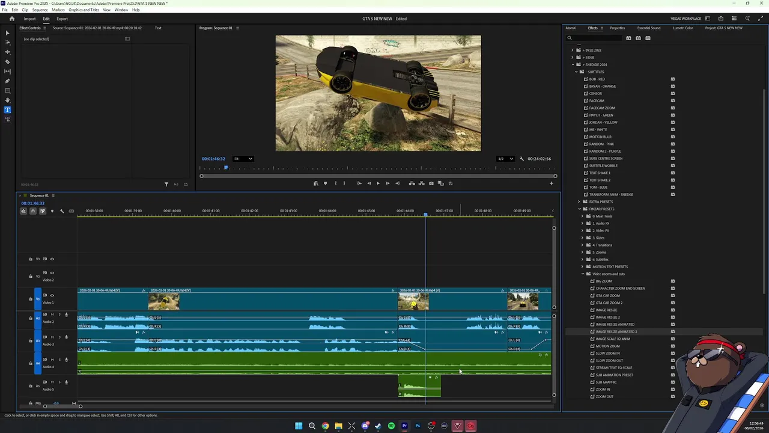Image resolution: width=769 pixels, height=433 pixels.
Task: Hide the Video 2 track output
Action: (52, 273)
